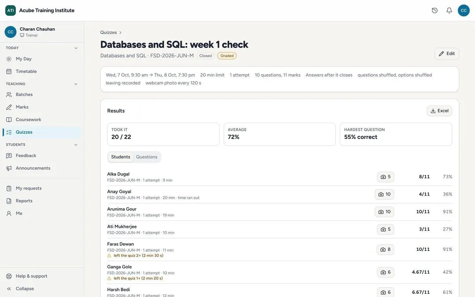
Task: Collapse the TEACHING sidebar section
Action: click(76, 84)
